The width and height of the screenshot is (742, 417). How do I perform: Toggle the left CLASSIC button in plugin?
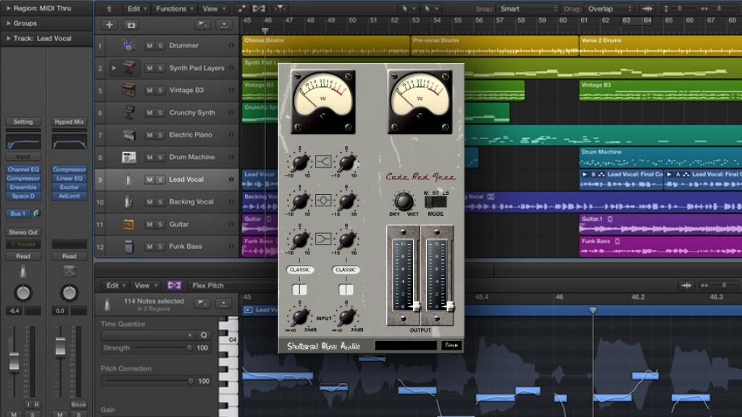coord(299,269)
